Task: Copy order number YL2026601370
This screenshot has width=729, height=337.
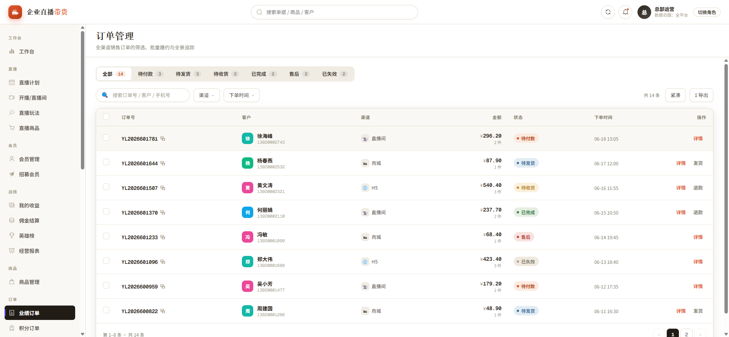Action: click(x=163, y=213)
